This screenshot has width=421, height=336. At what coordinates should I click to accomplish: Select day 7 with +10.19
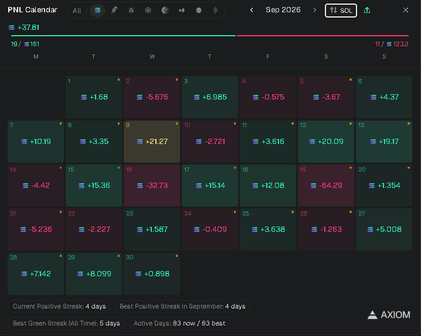click(36, 142)
